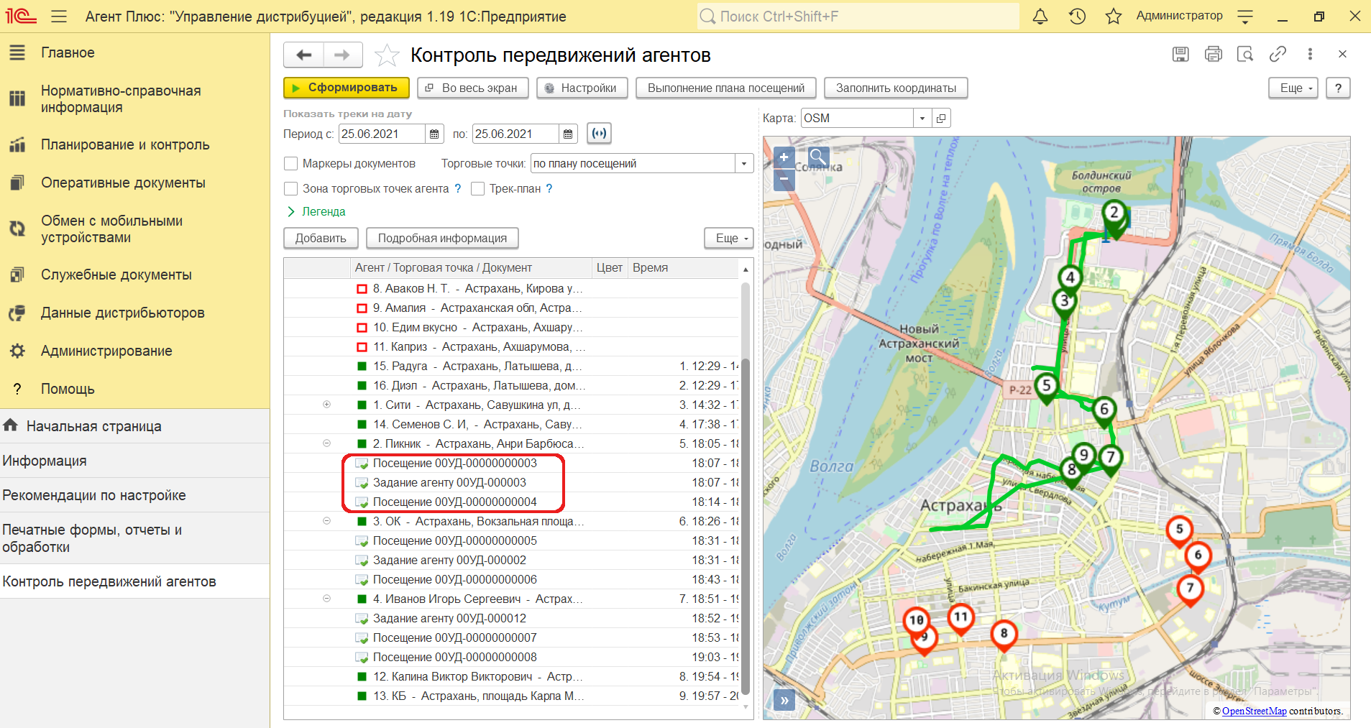Click the global search field

(x=858, y=17)
